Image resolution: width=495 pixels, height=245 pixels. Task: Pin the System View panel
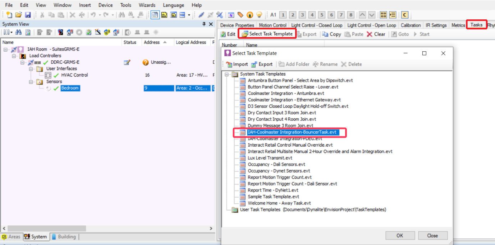tap(204, 24)
